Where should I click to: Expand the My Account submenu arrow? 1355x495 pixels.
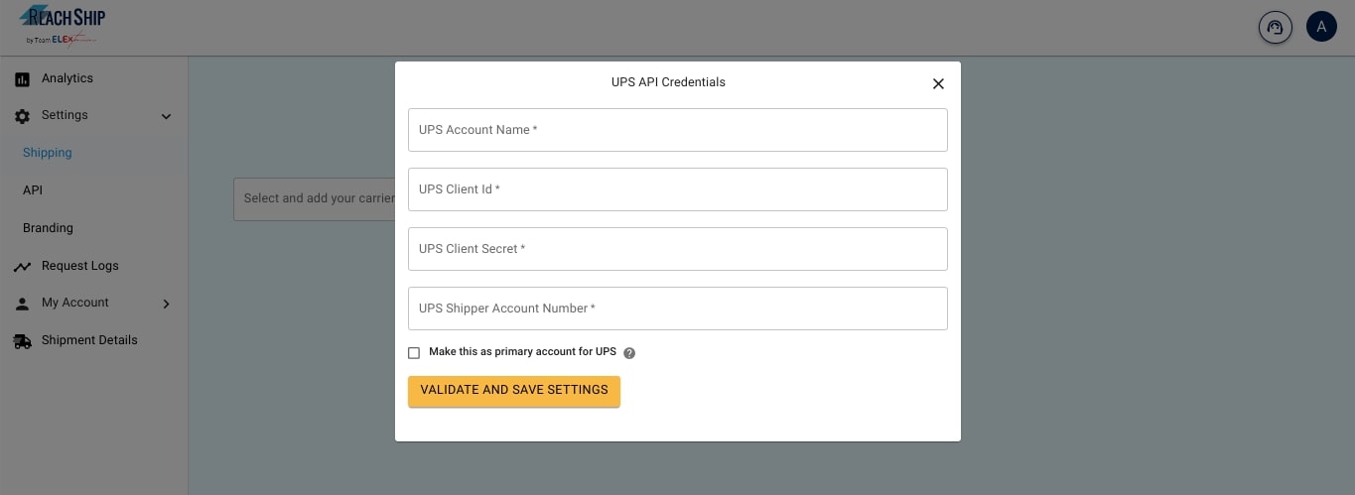click(166, 304)
